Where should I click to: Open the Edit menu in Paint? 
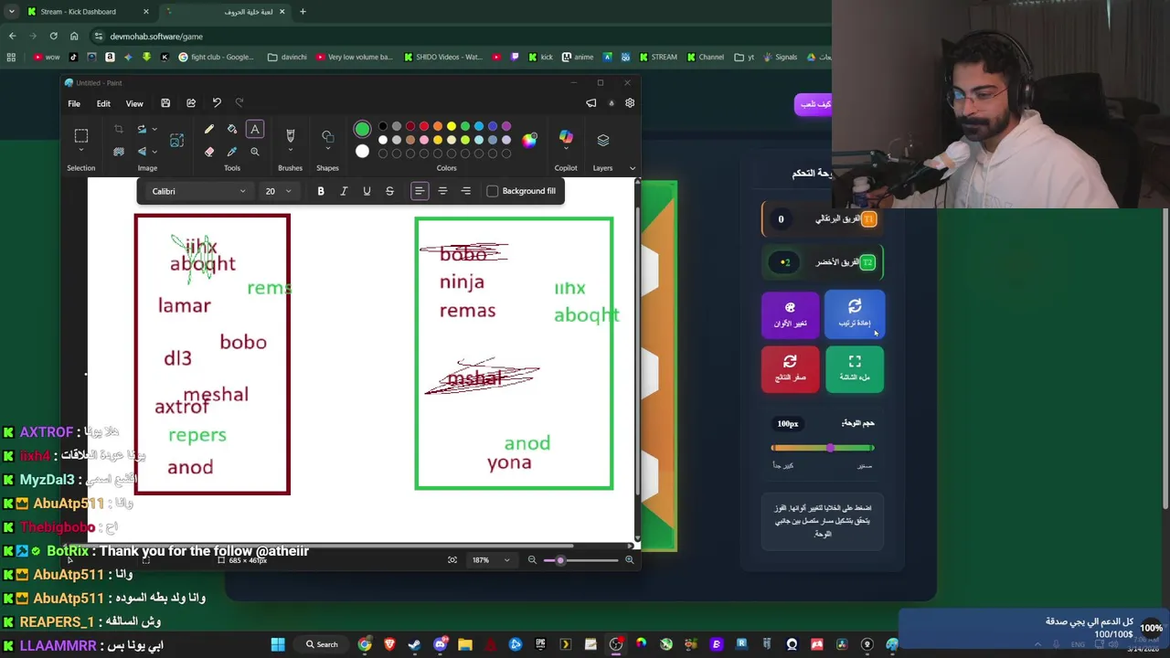[x=103, y=103]
